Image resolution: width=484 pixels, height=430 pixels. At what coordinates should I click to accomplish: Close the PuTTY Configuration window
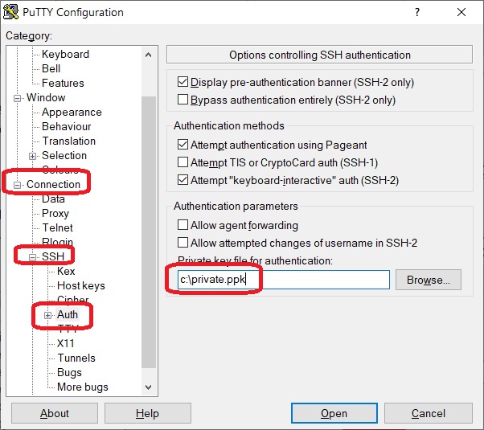[x=461, y=12]
